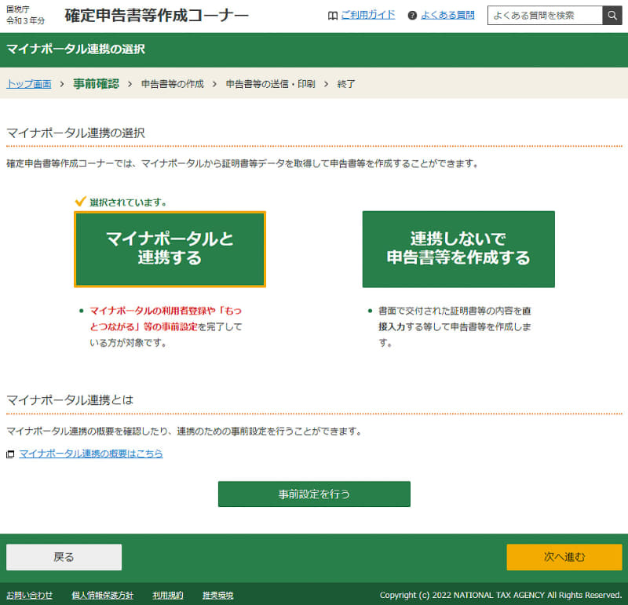The height and width of the screenshot is (605, 628).
Task: Select the 連携しないで申告書等を作成する option
Action: (x=458, y=248)
